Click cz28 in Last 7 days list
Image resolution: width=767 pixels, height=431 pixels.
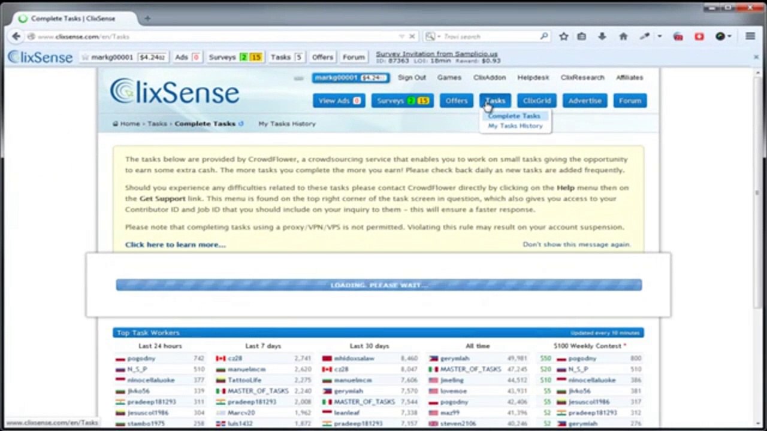(235, 359)
